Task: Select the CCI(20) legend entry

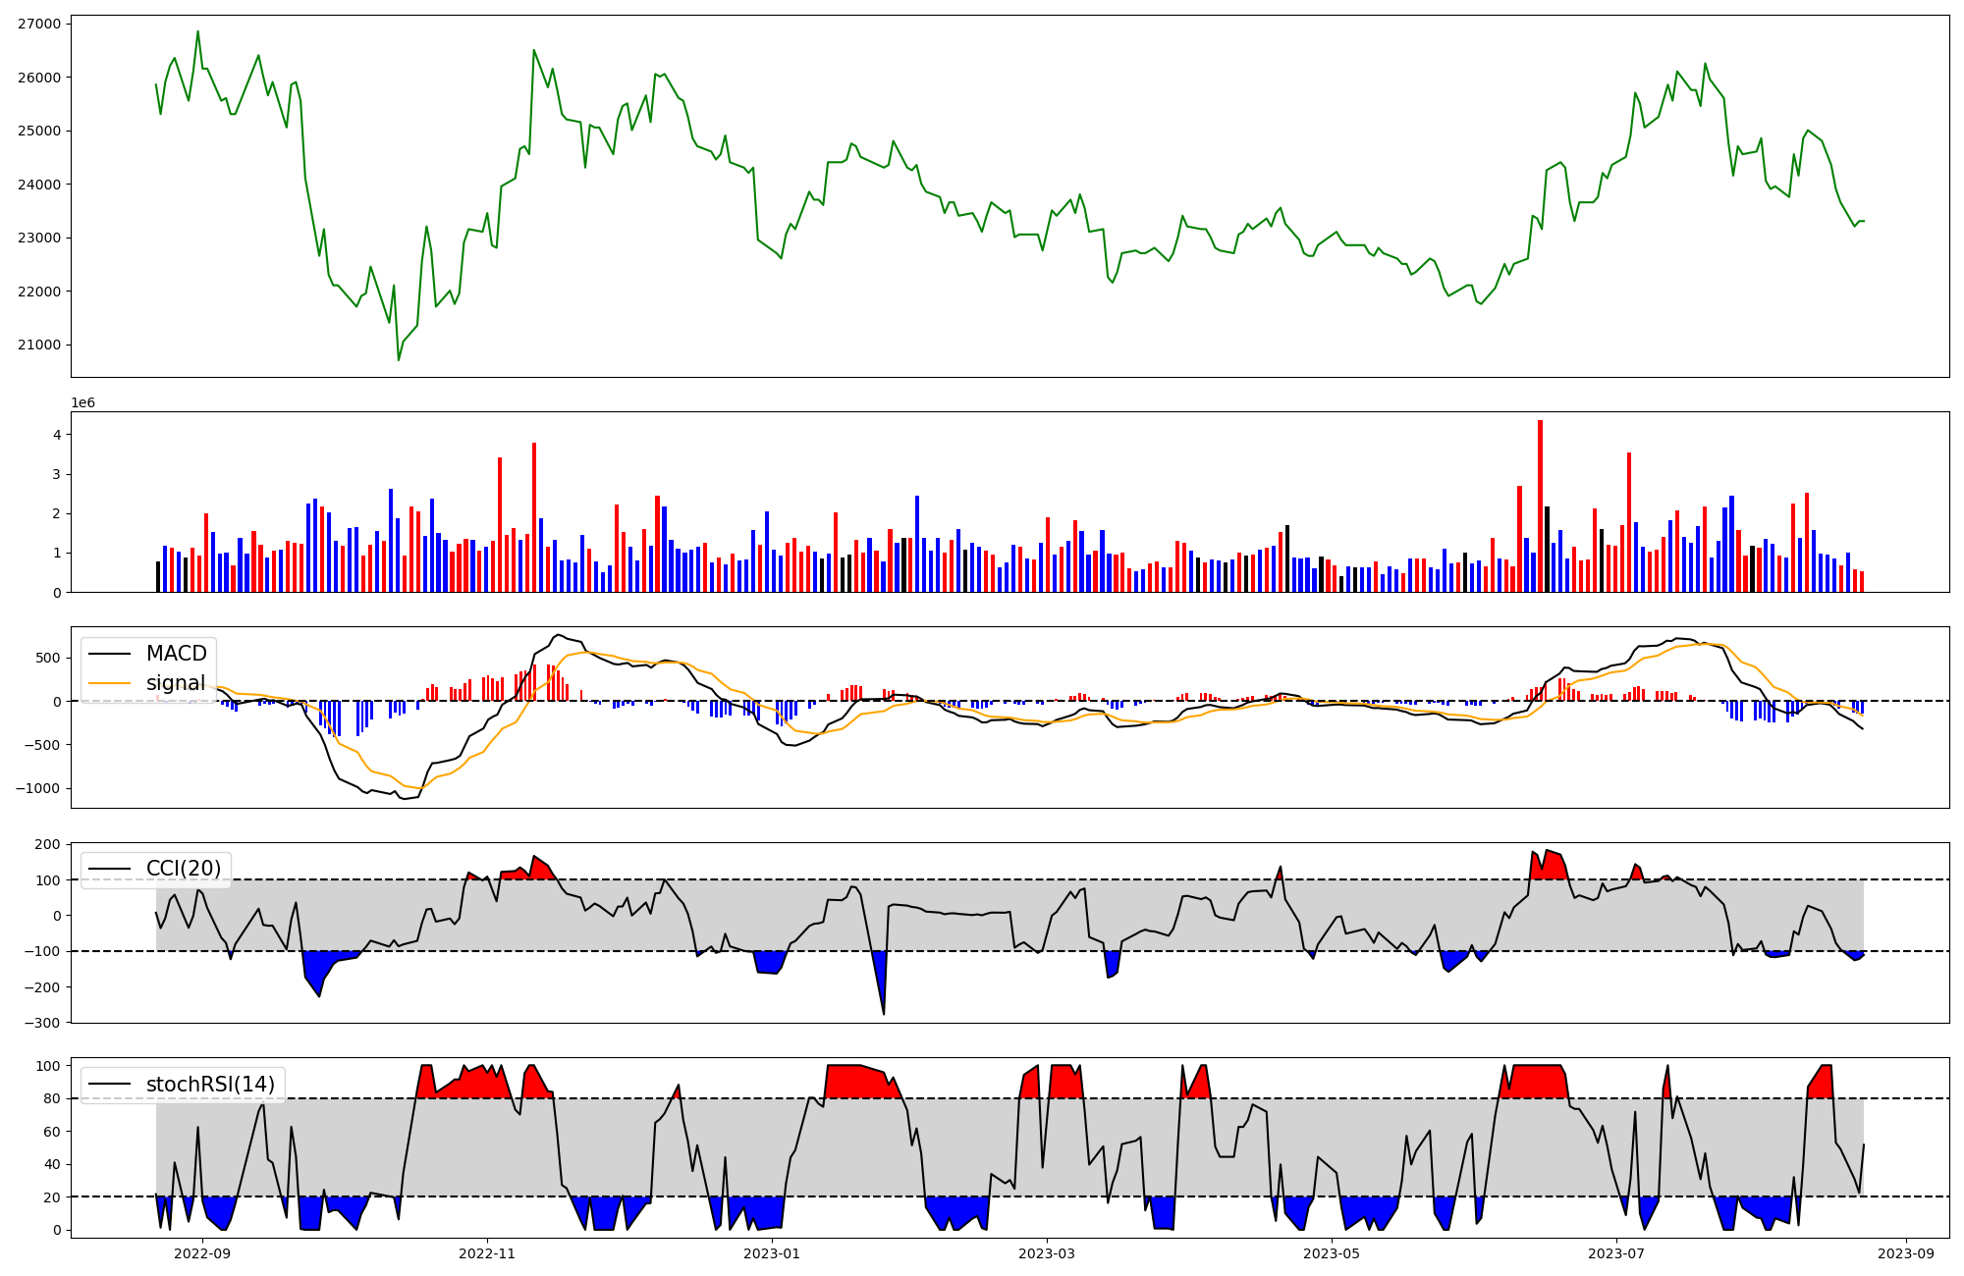Action: [x=184, y=869]
